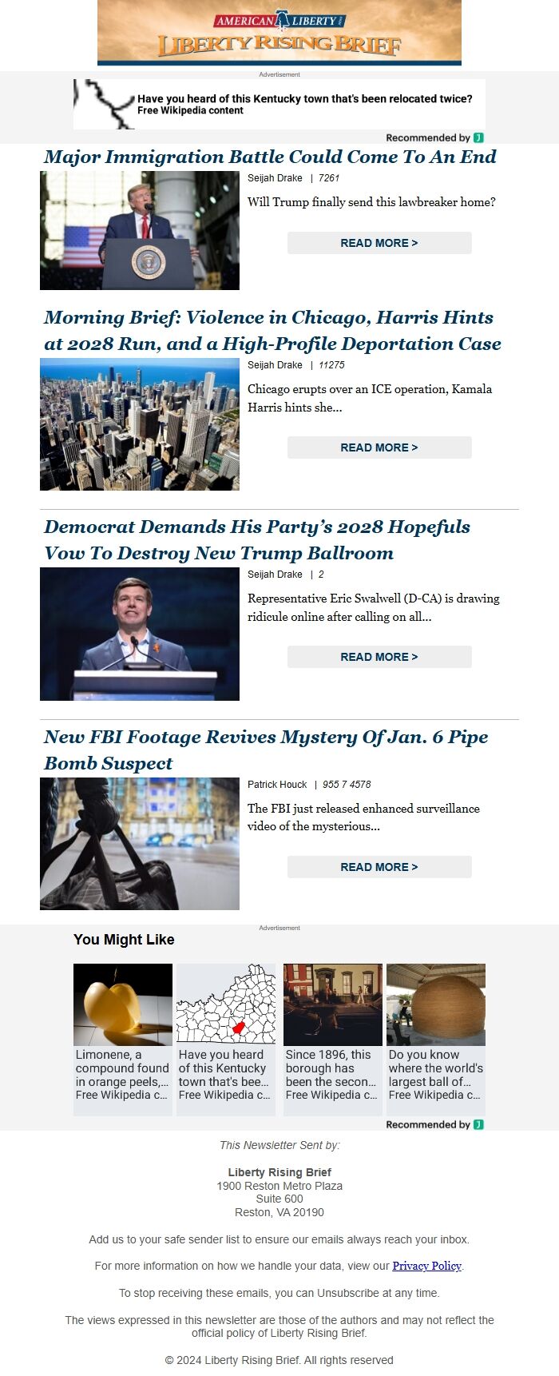This screenshot has width=559, height=1376.
Task: Open the Kentucky town Wikipedia ad banner
Action: coord(279,104)
